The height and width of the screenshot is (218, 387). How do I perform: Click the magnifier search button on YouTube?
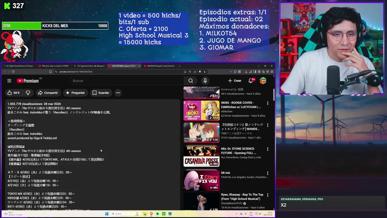[190, 81]
